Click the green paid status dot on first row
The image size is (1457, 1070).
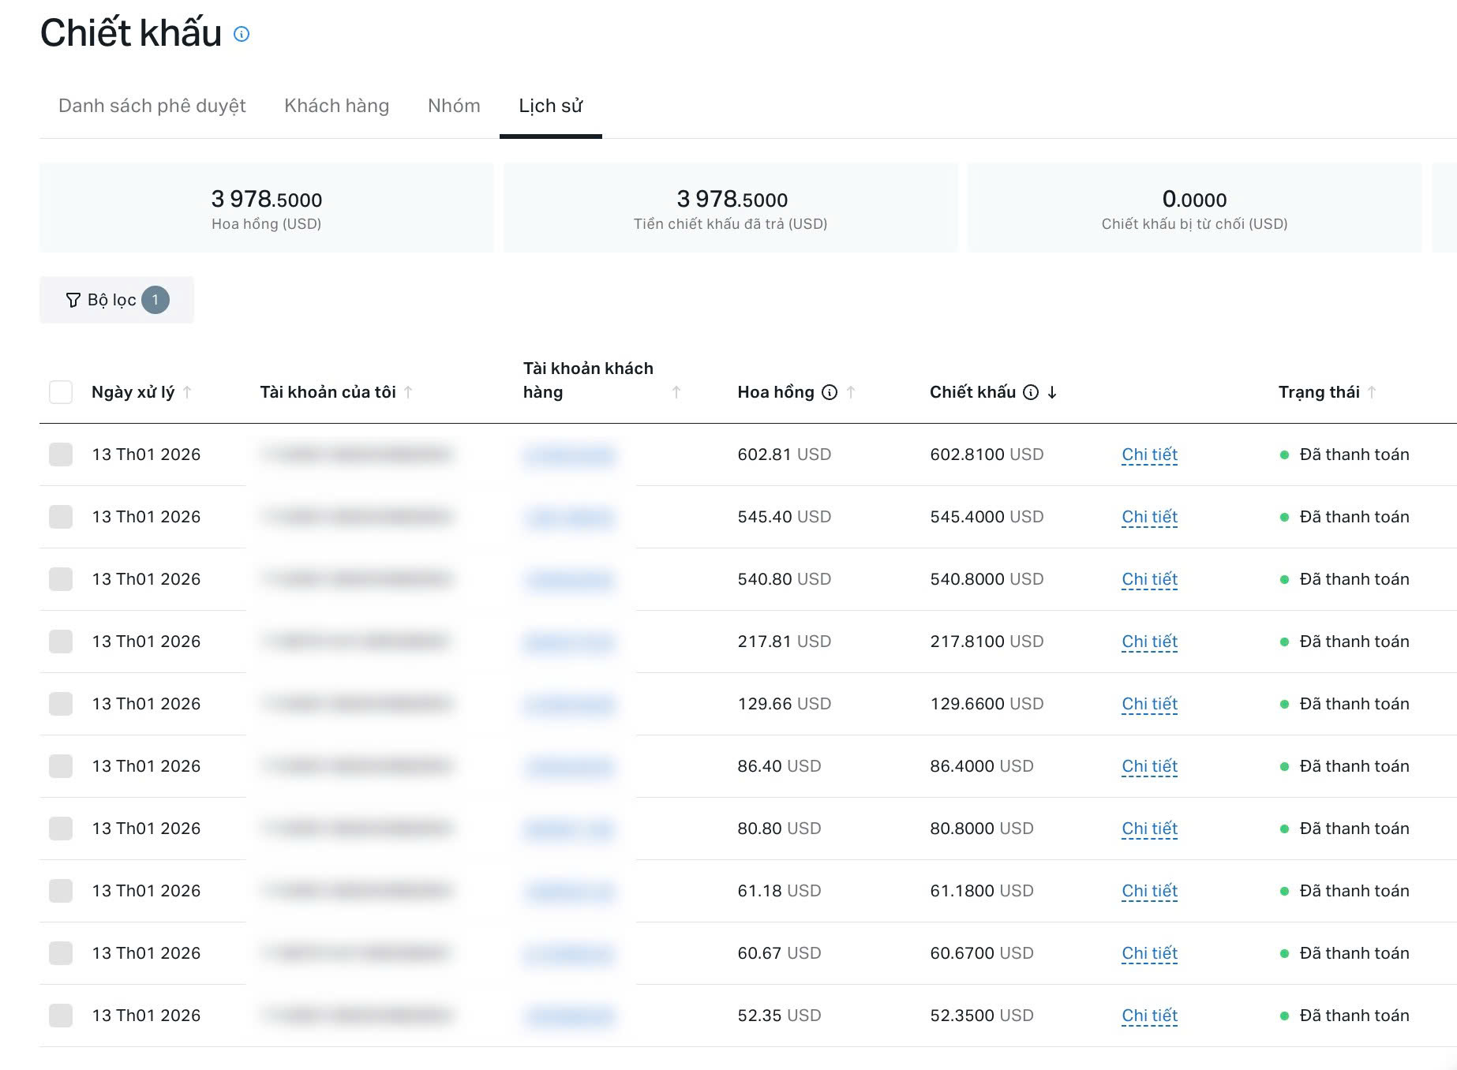pos(1285,455)
